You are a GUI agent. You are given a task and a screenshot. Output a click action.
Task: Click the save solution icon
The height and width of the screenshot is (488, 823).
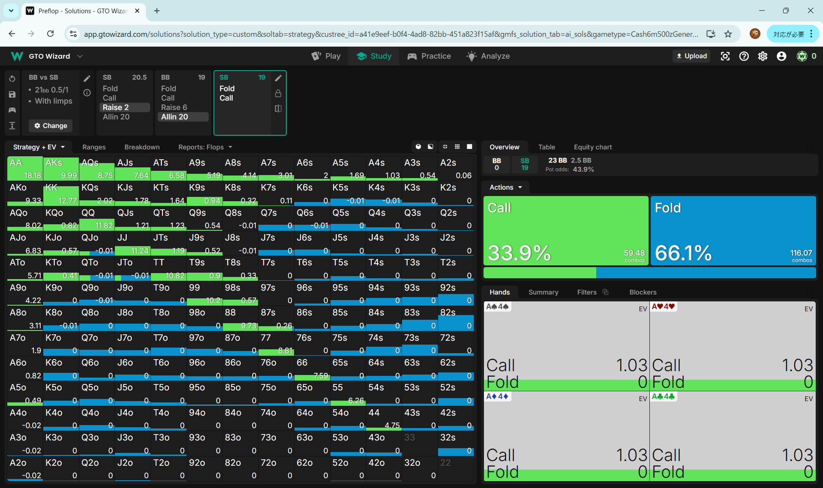12,95
